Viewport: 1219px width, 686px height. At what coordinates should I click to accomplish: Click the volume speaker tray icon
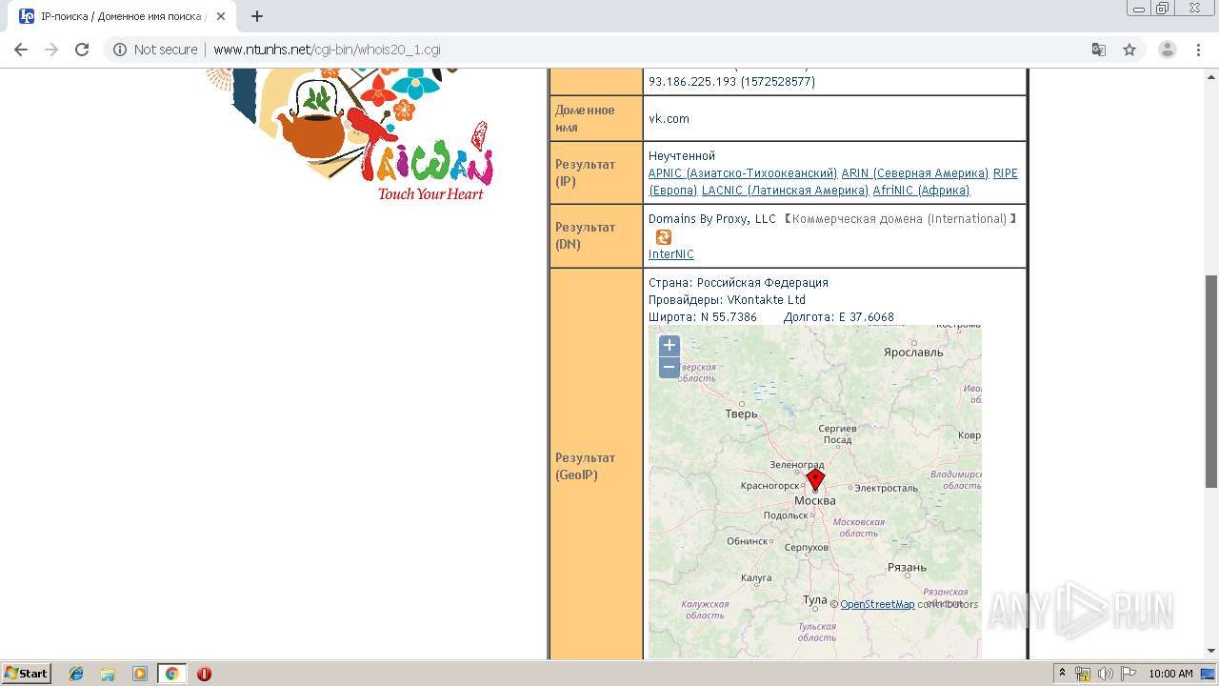[1106, 674]
